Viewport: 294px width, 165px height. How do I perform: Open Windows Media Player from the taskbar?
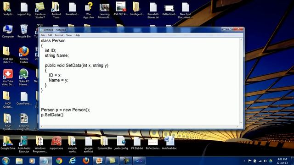[32, 161]
